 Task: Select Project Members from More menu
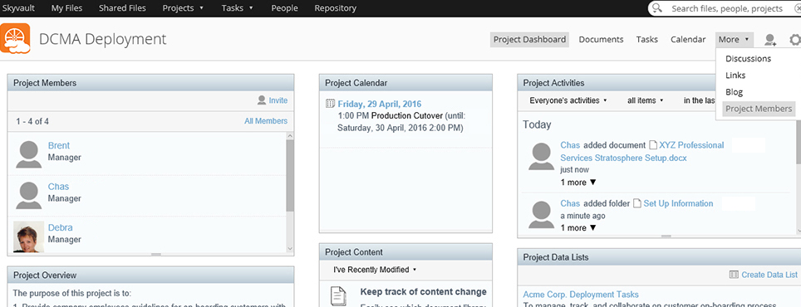759,109
